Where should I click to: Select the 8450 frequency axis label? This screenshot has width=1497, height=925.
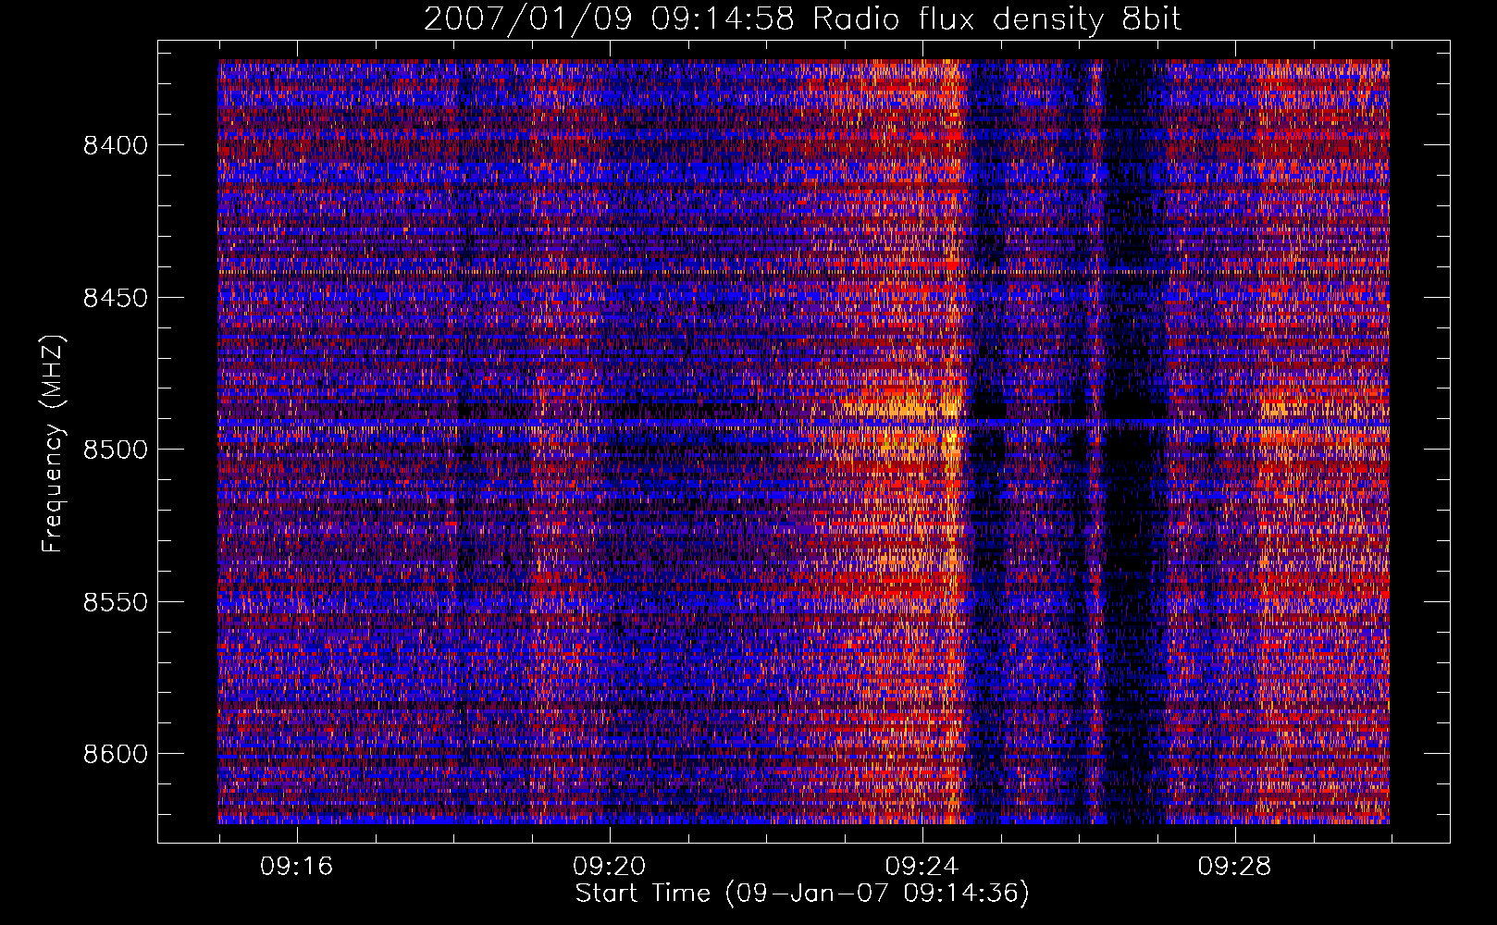pos(115,298)
